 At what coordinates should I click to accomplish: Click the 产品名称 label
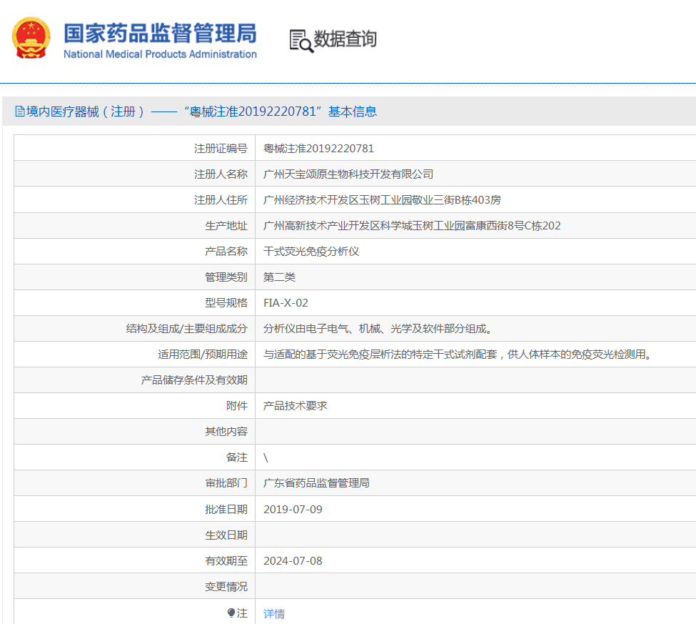pyautogui.click(x=226, y=252)
